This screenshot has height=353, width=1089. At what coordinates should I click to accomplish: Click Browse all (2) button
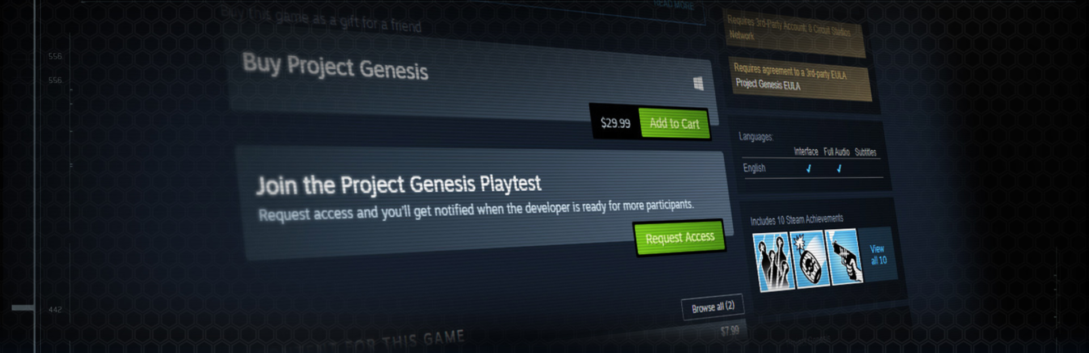point(713,307)
